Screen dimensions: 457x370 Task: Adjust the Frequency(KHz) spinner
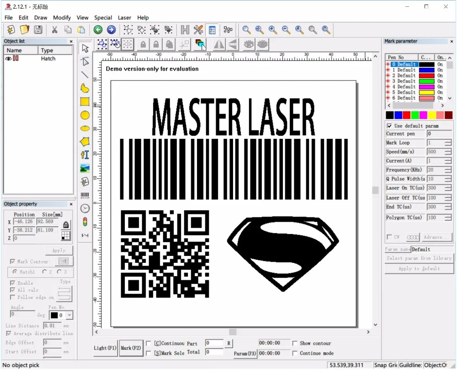[448, 170]
